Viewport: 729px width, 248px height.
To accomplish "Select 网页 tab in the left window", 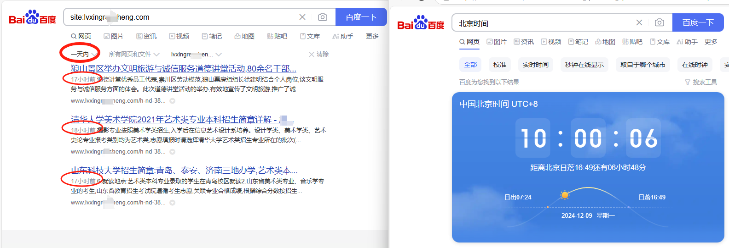I will click(x=81, y=36).
